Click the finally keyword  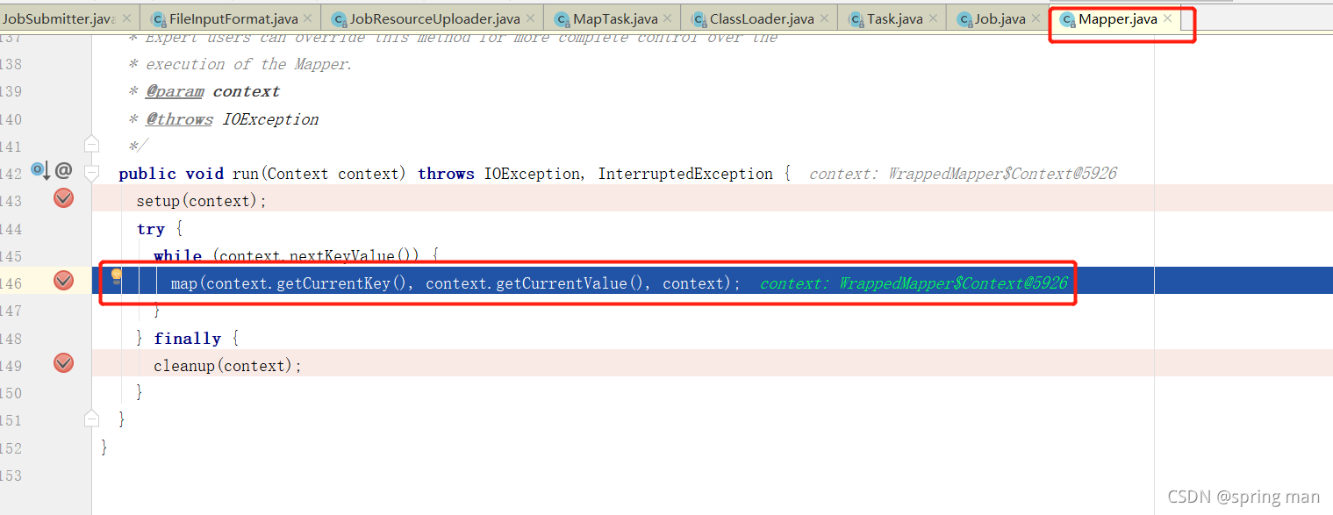(x=188, y=339)
